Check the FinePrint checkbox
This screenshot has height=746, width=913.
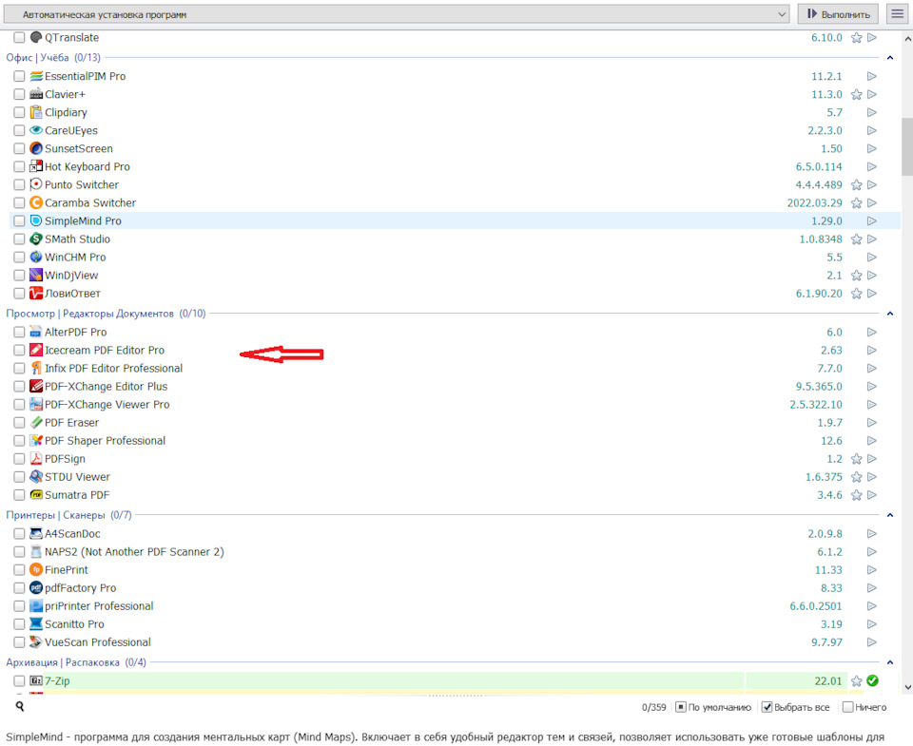[x=19, y=569]
